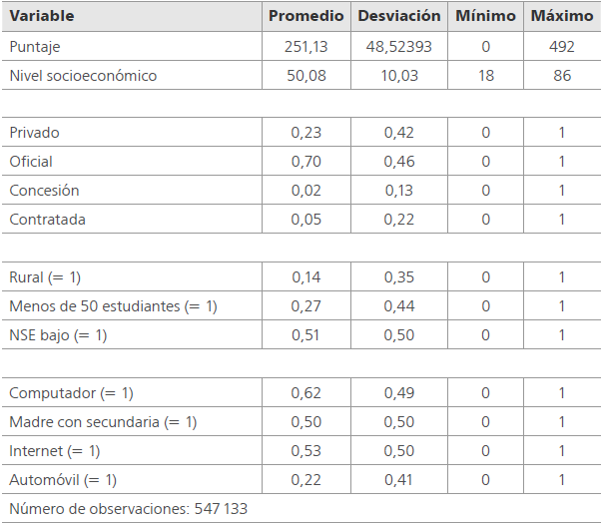This screenshot has height=525, width=602.
Task: Select the Madre con secundaria label
Action: tap(103, 422)
